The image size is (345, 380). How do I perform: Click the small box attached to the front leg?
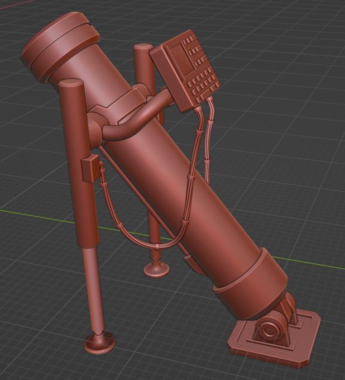(x=90, y=168)
